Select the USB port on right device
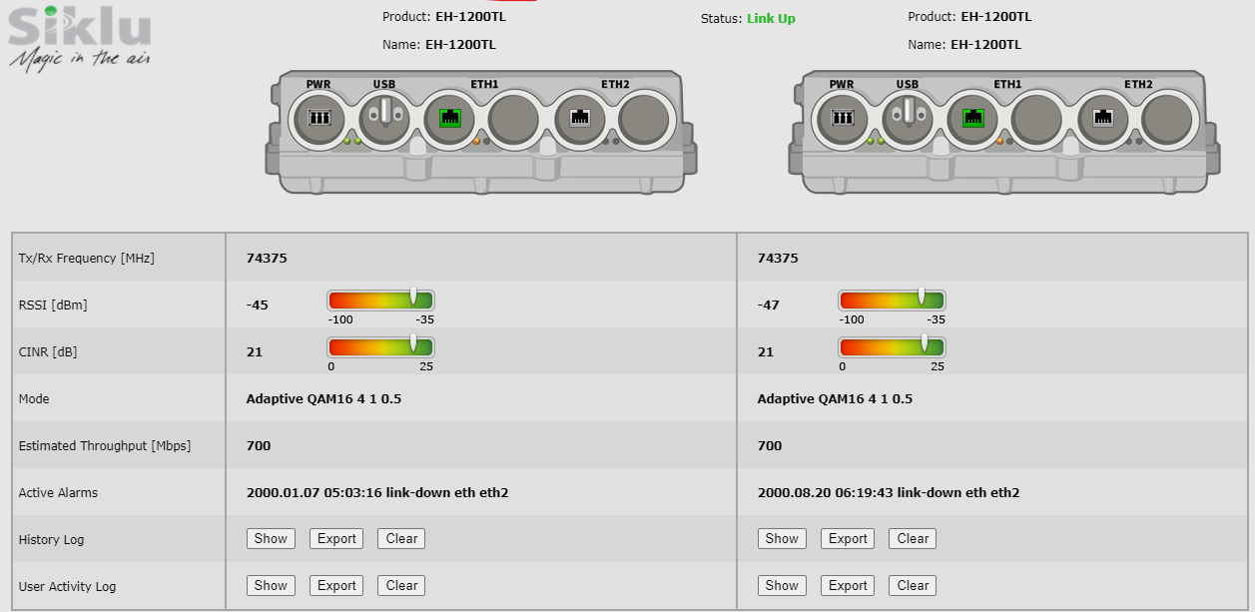This screenshot has width=1255, height=612. pyautogui.click(x=908, y=118)
